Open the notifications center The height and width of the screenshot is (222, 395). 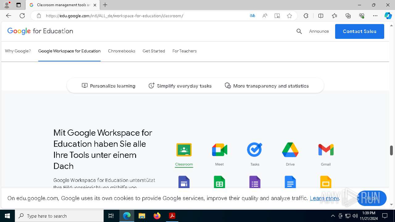pyautogui.click(x=385, y=216)
